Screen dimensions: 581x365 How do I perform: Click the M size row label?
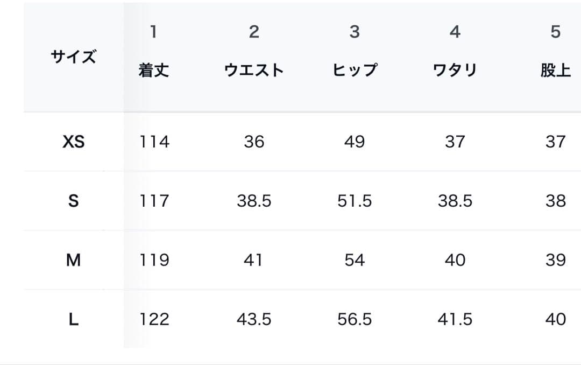click(74, 260)
